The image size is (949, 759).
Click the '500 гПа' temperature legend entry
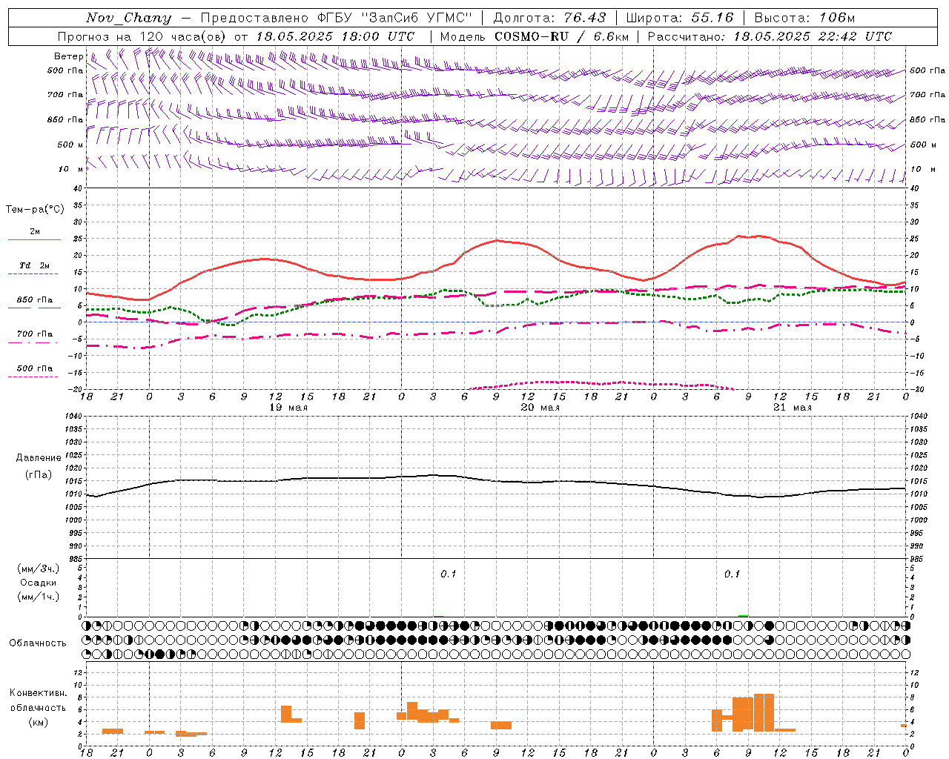click(x=35, y=368)
